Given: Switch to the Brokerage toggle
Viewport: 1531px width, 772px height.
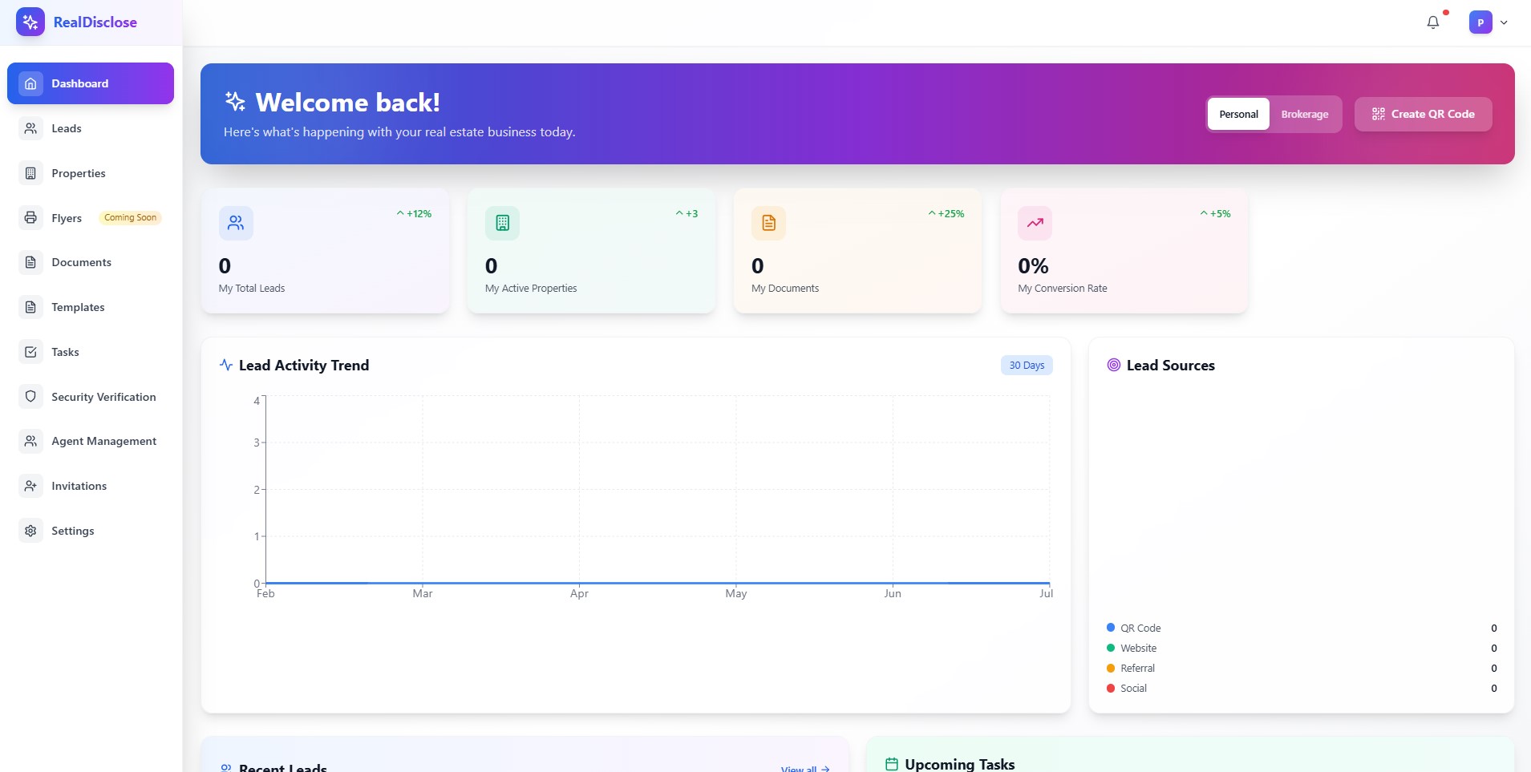Looking at the screenshot, I should tap(1304, 114).
